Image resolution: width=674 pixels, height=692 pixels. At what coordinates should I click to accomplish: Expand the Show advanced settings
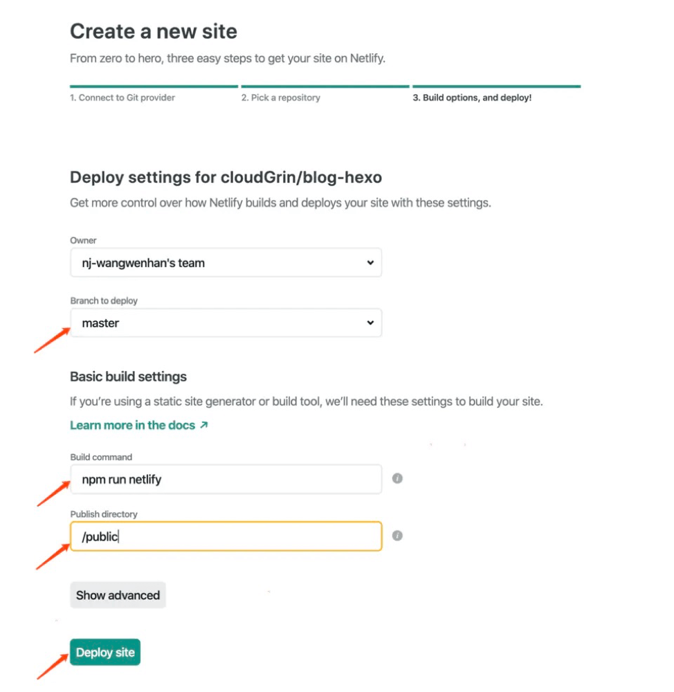(x=118, y=595)
